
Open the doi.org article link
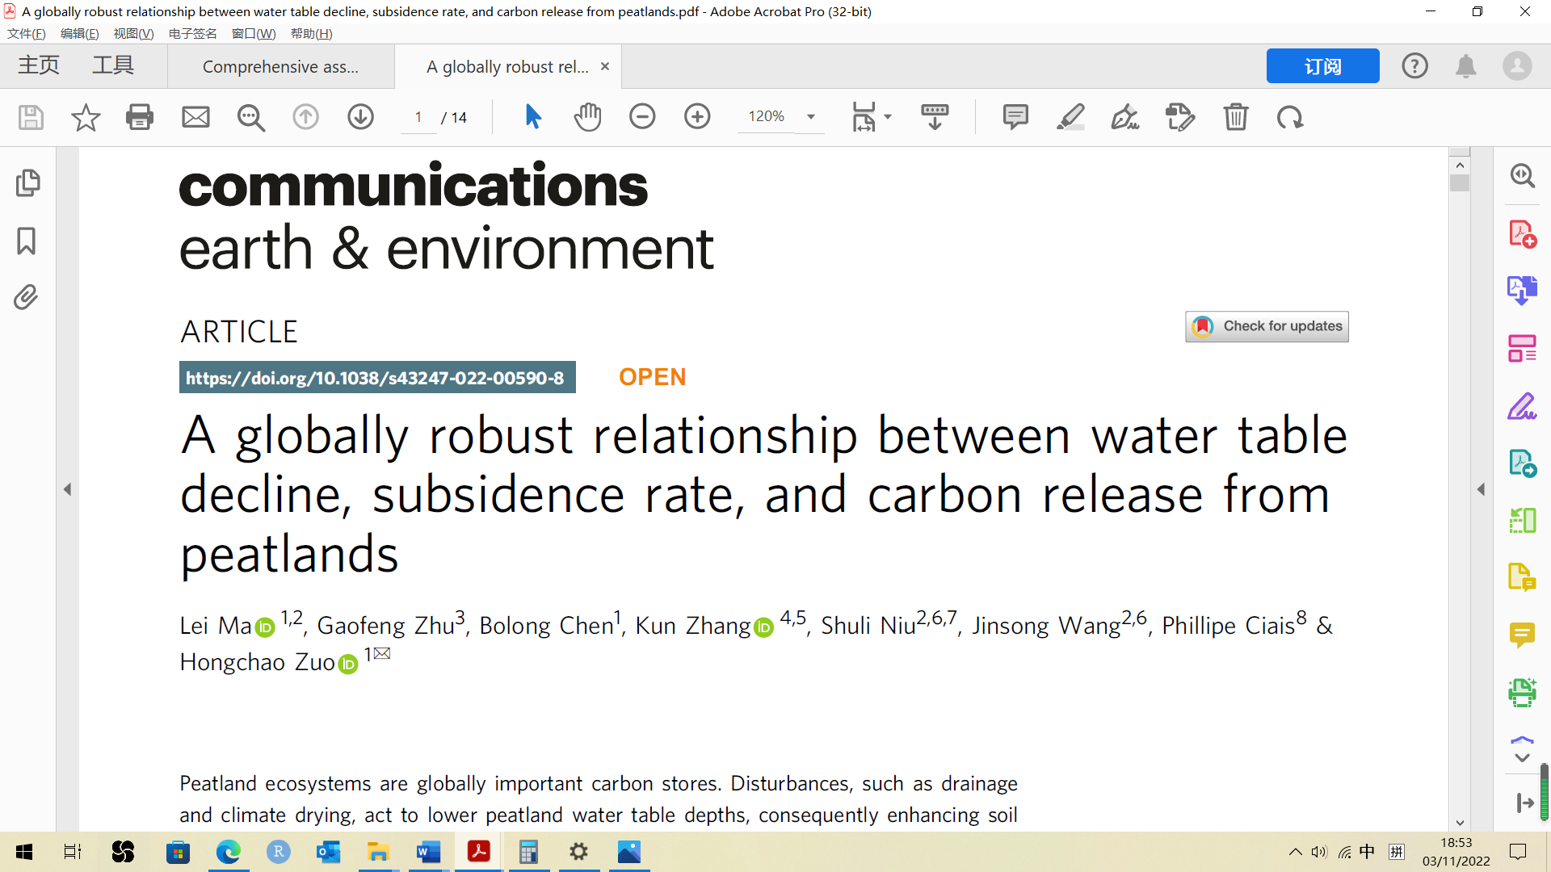(376, 378)
